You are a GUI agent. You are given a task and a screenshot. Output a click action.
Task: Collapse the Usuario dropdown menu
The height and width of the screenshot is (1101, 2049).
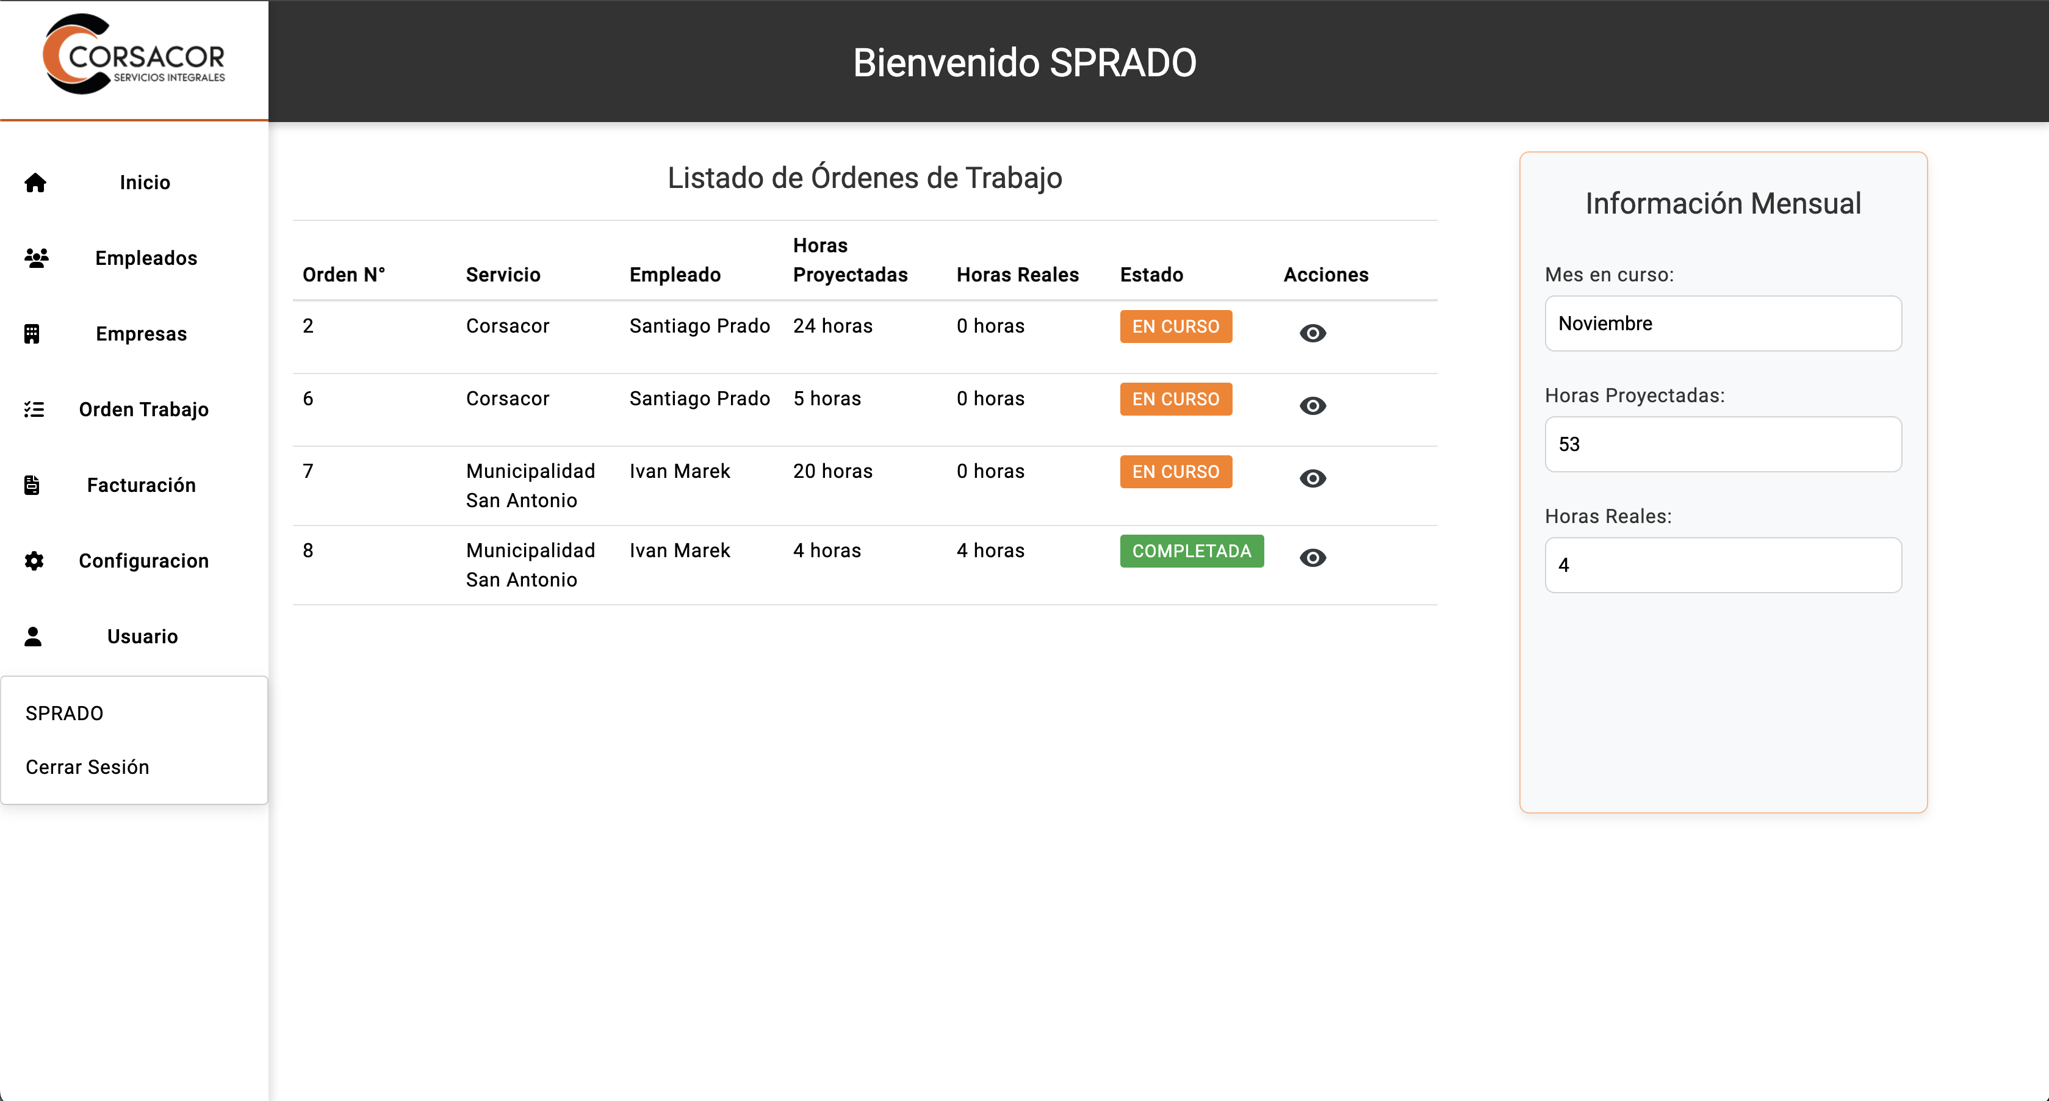[142, 637]
